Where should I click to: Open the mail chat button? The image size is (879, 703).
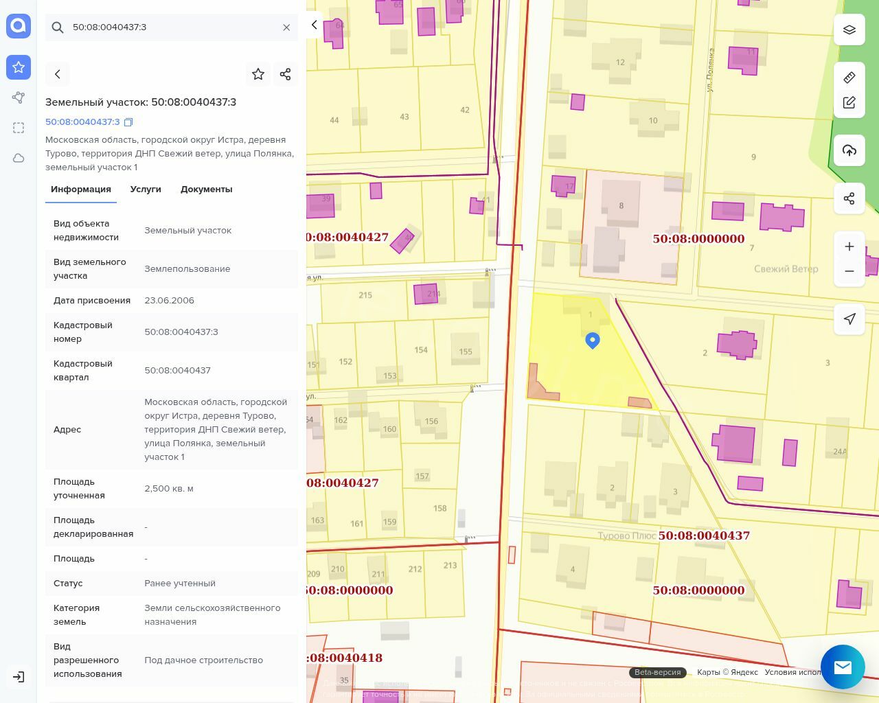(x=843, y=667)
